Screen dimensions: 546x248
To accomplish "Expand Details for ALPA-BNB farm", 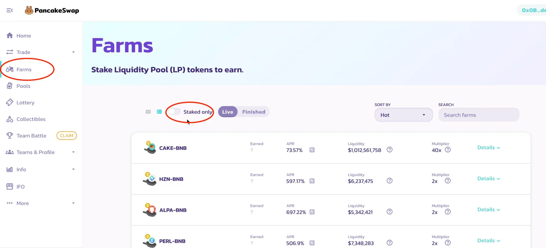I will 489,210.
